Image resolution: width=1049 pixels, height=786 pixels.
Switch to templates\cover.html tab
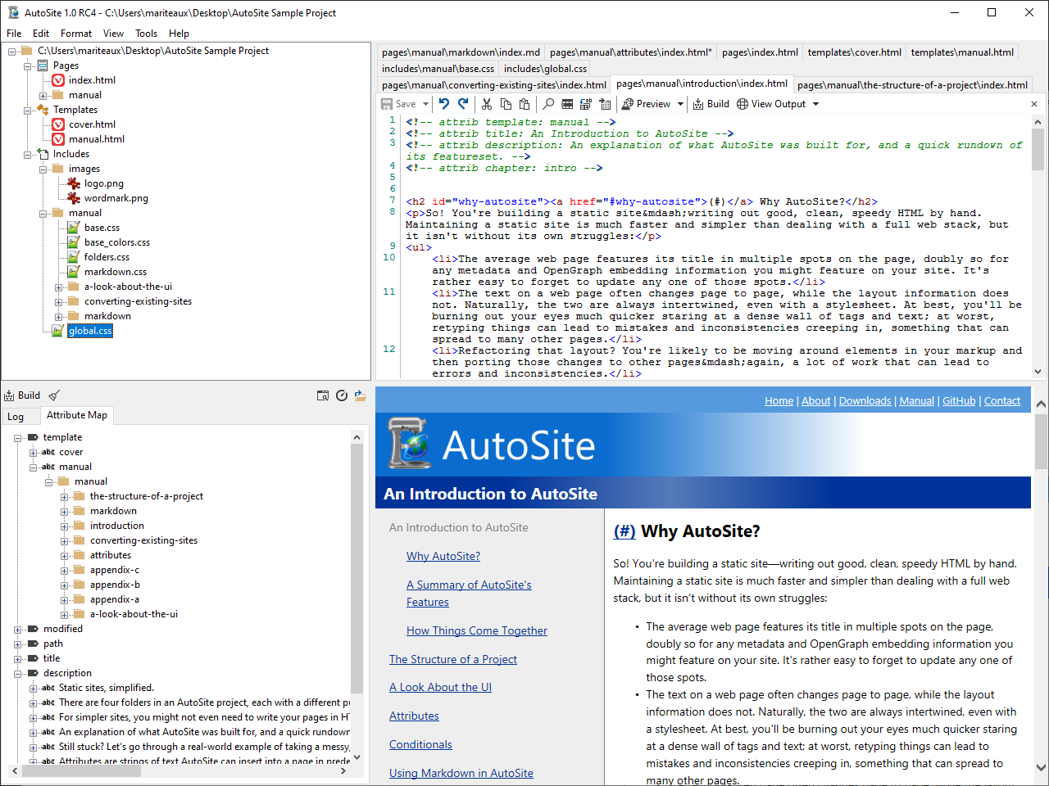pyautogui.click(x=854, y=52)
